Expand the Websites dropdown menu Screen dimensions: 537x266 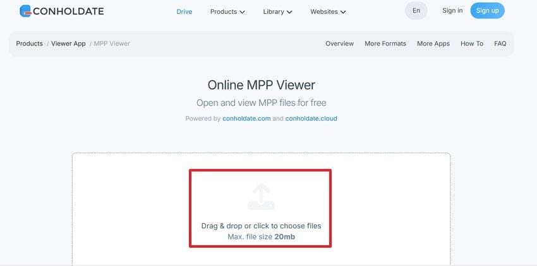click(328, 11)
